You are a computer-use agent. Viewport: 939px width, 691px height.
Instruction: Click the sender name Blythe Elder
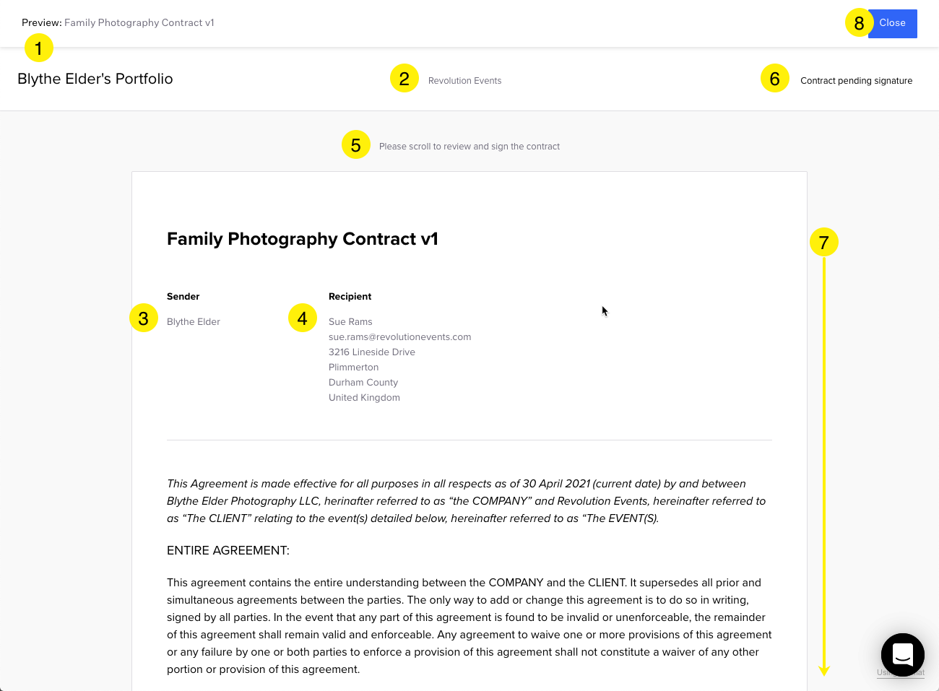tap(194, 322)
